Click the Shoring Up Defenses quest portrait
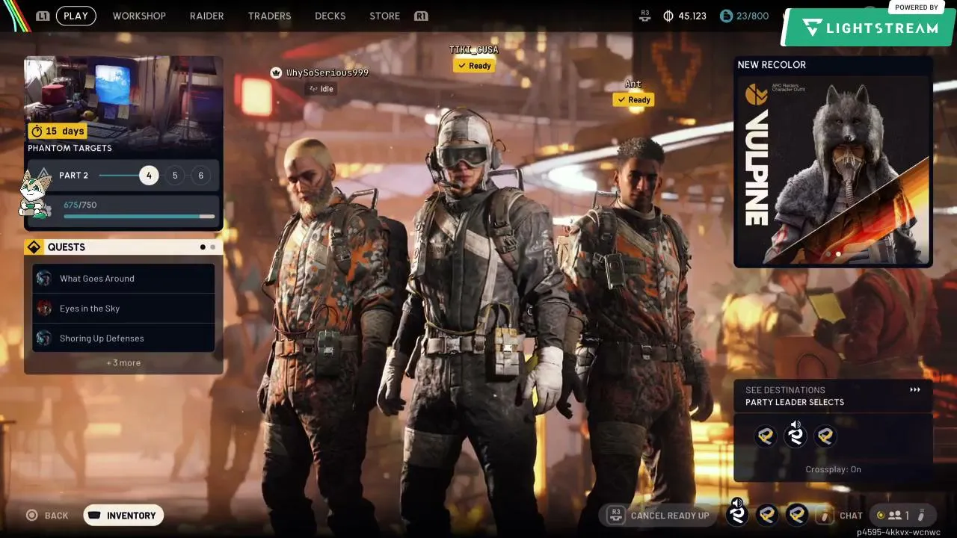Image resolution: width=957 pixels, height=538 pixels. (x=44, y=338)
